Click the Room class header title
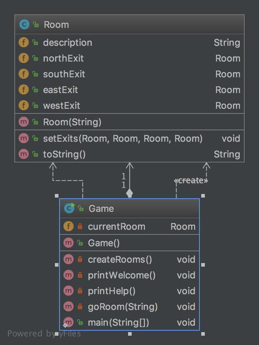The image size is (259, 345). (x=56, y=25)
